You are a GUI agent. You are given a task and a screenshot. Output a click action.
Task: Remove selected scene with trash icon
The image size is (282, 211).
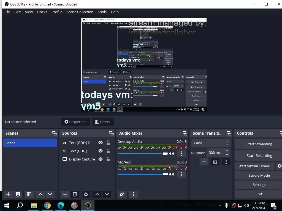[x=18, y=194]
